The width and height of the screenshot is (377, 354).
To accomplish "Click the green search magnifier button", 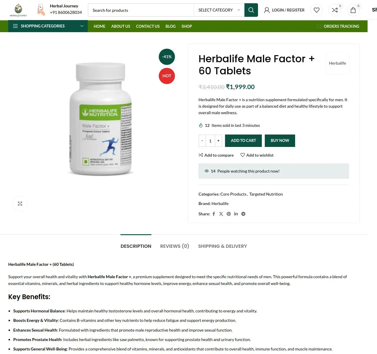I will (251, 10).
